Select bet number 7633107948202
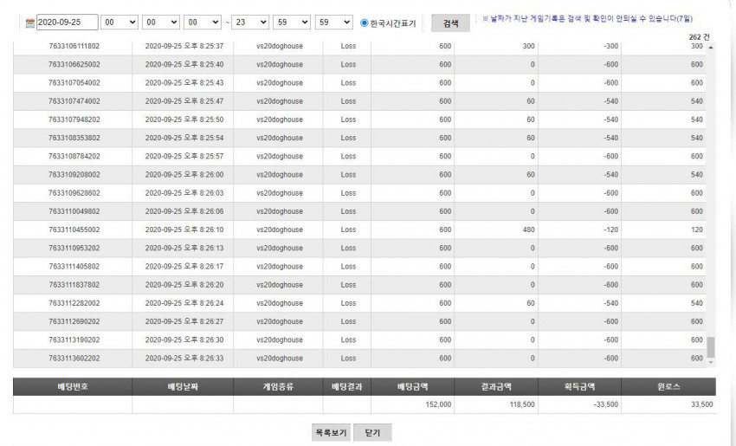 [74, 120]
